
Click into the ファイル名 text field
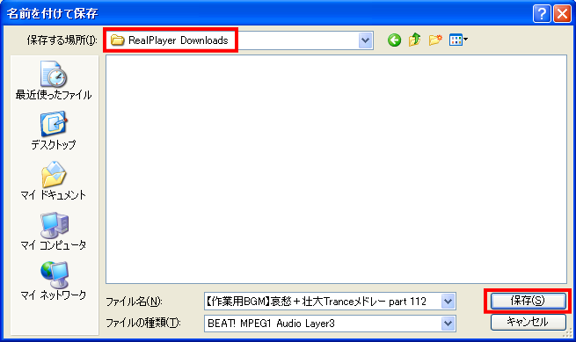tap(323, 302)
